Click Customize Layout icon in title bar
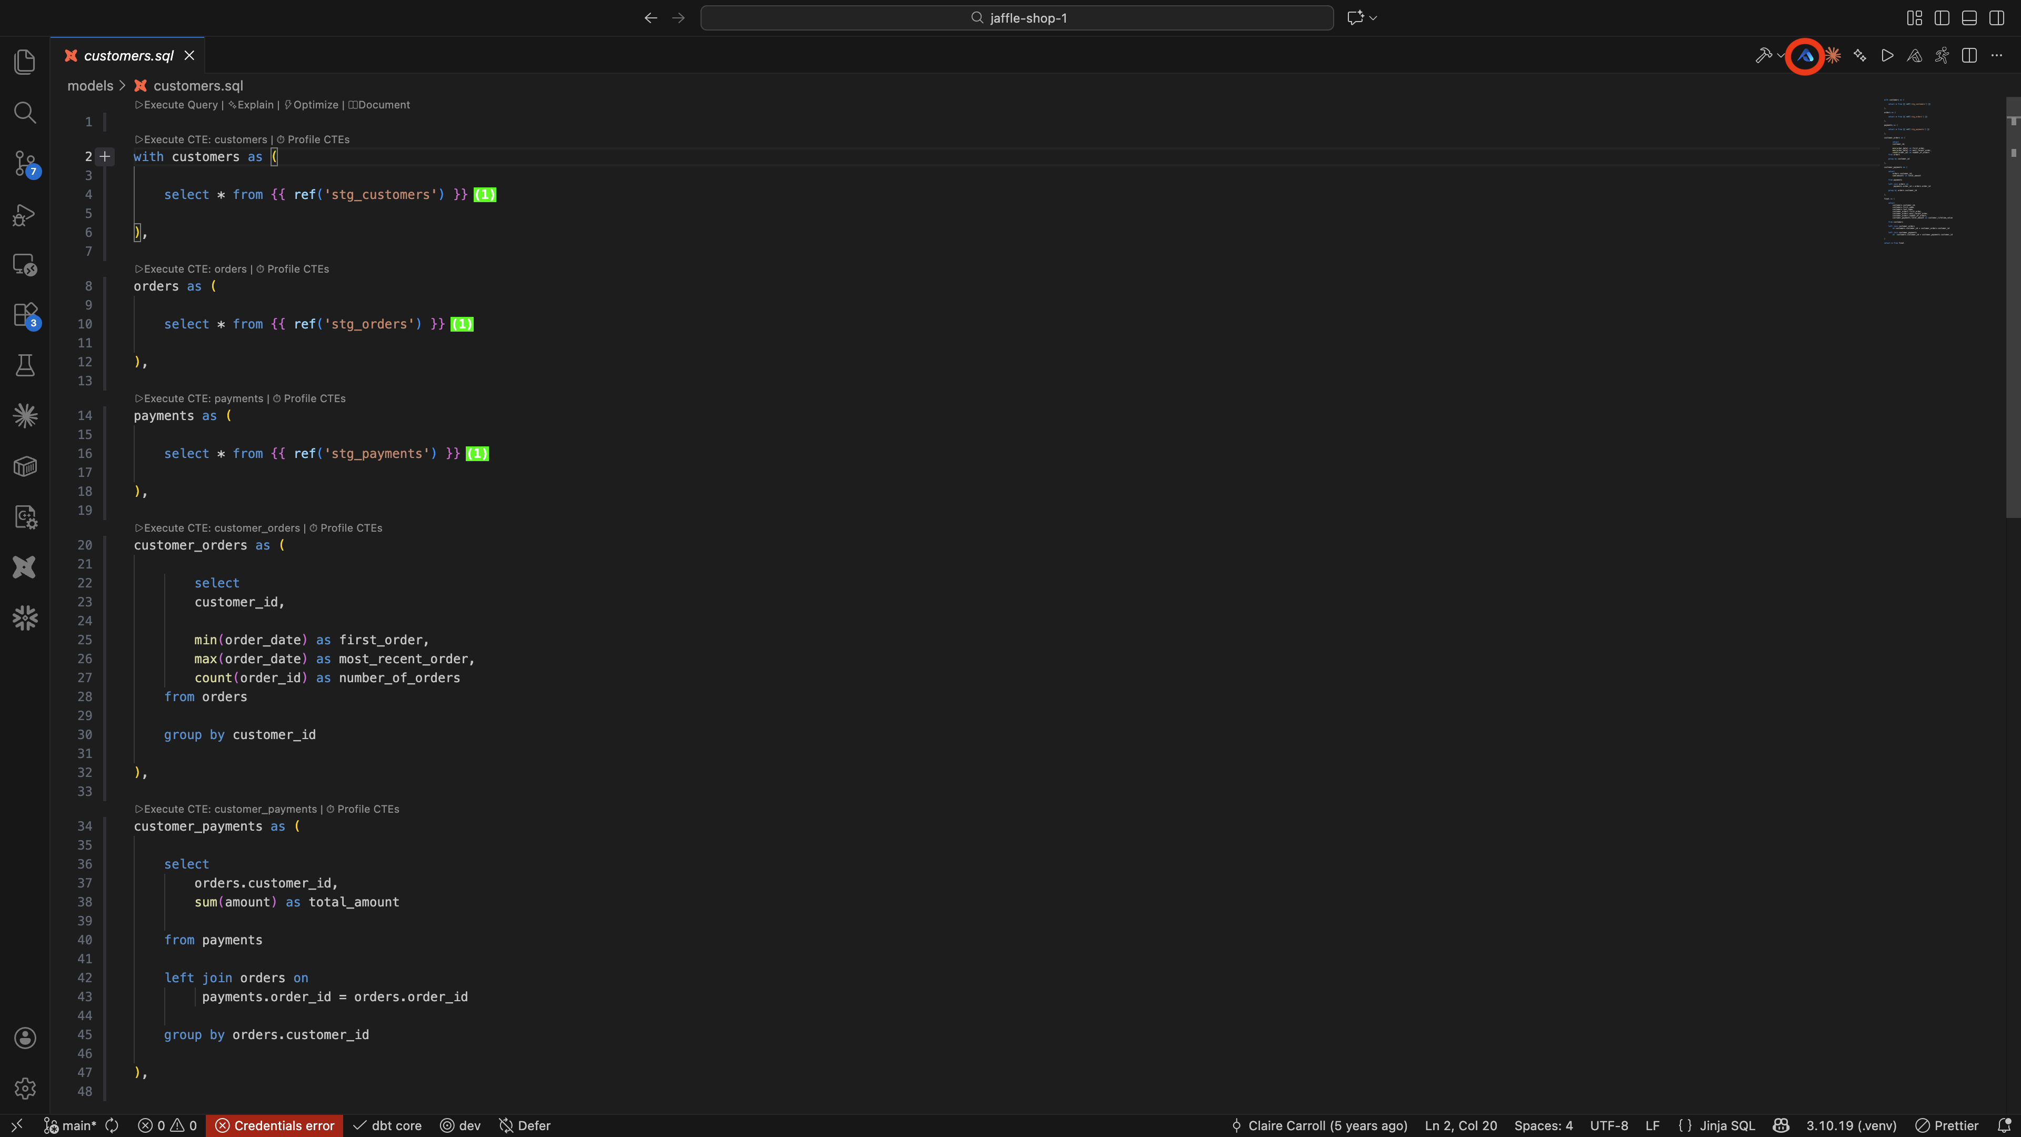 point(1914,18)
